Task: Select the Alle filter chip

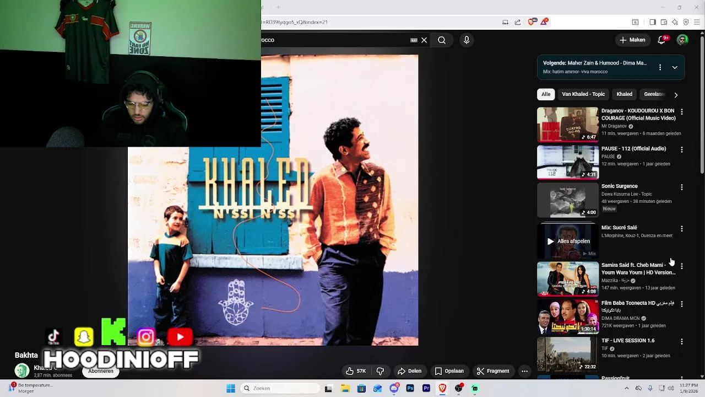Action: [546, 94]
